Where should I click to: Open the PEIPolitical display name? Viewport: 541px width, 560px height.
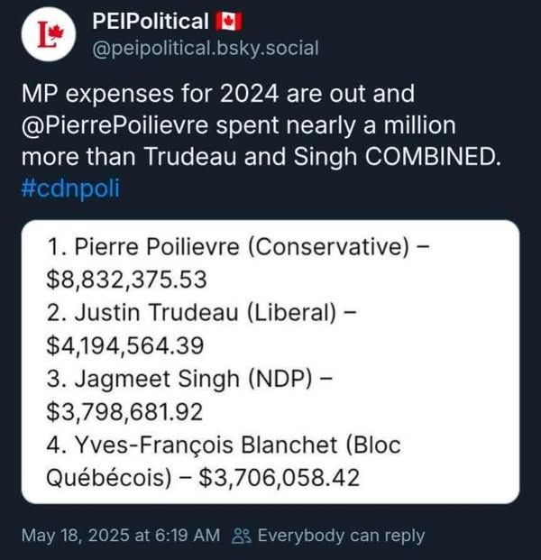click(149, 21)
